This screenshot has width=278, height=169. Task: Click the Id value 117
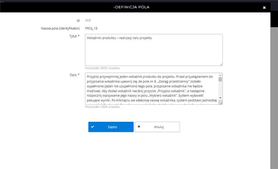(x=88, y=20)
